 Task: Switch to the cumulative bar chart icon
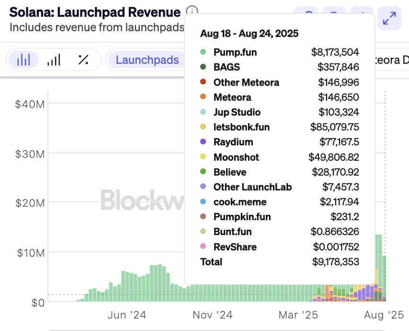coord(54,60)
